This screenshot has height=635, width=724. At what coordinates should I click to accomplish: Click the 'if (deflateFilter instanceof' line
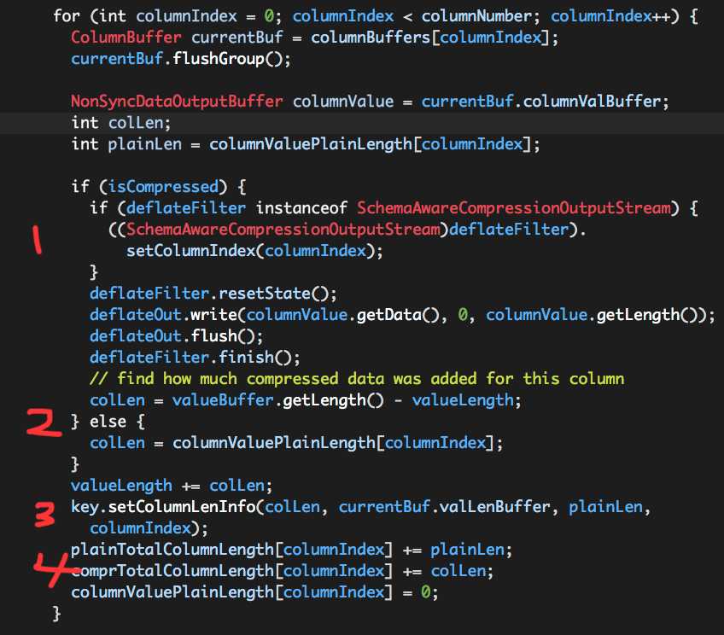coord(394,207)
